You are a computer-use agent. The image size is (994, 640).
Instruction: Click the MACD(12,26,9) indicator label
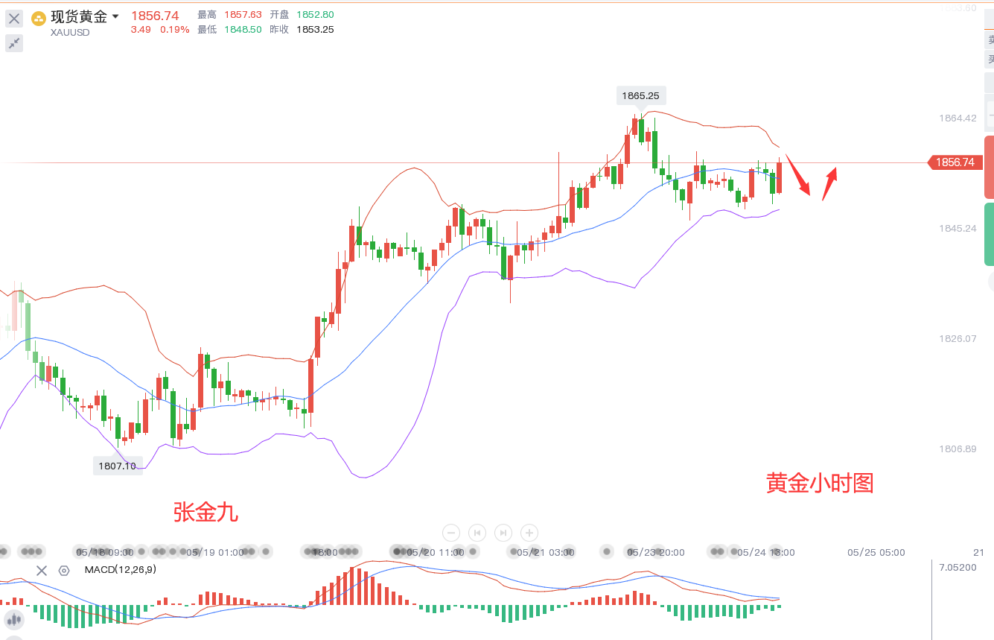click(120, 570)
